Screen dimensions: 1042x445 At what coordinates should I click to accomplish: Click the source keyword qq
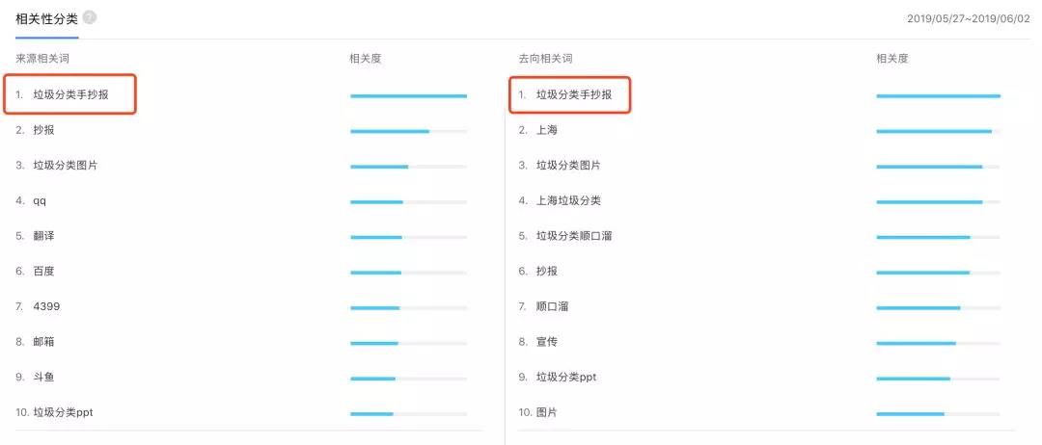click(40, 201)
